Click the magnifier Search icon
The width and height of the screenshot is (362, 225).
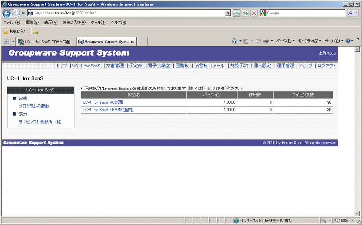tap(350, 13)
